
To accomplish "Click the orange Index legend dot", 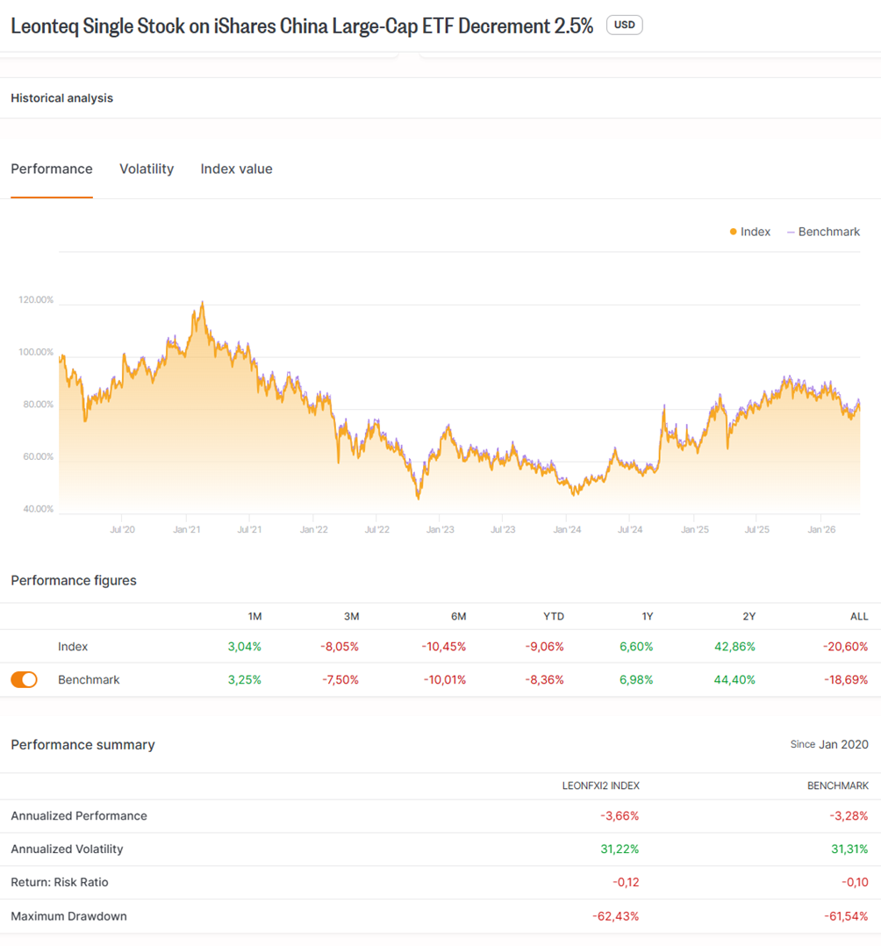I will pos(733,232).
